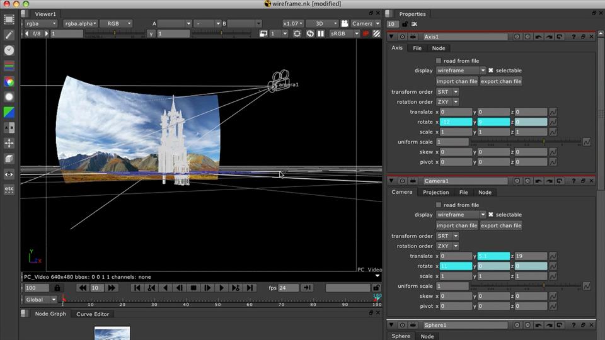605x340 pixels.
Task: Open the rgba.alpha channel dropdown
Action: [80, 23]
